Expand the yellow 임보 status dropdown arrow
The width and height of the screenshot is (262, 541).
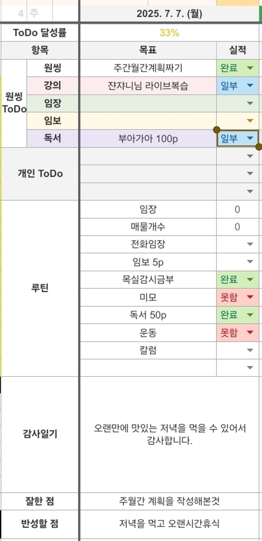(250, 121)
